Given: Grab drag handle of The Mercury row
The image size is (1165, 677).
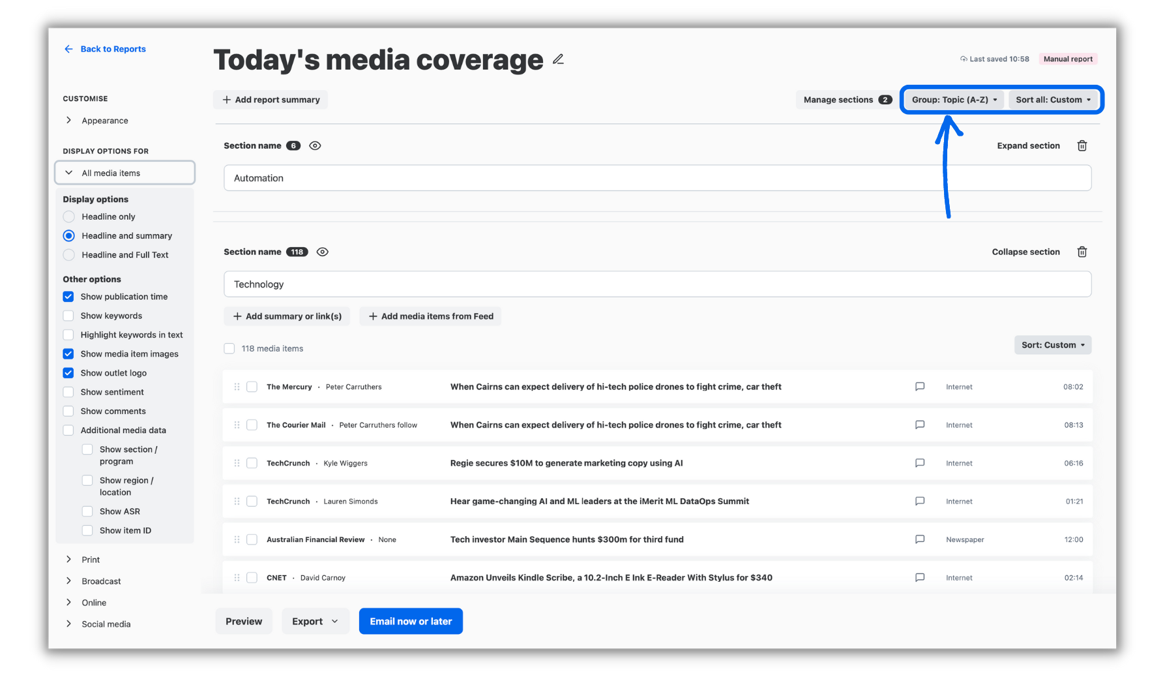Looking at the screenshot, I should pos(237,387).
